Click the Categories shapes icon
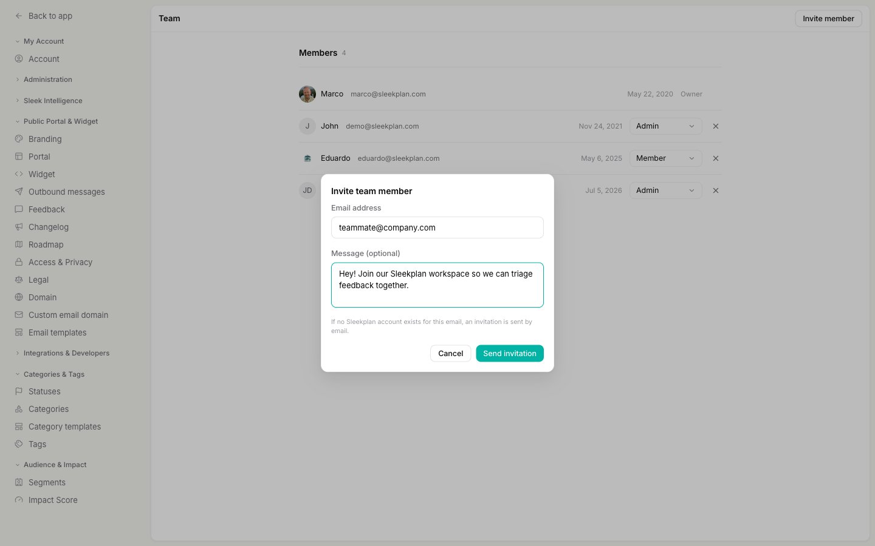The height and width of the screenshot is (546, 875). click(x=19, y=409)
